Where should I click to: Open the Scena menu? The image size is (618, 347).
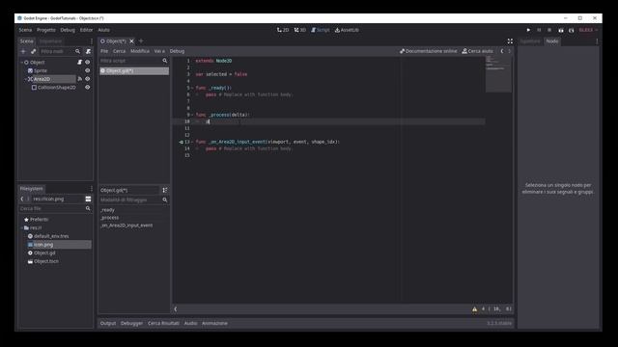(x=25, y=30)
